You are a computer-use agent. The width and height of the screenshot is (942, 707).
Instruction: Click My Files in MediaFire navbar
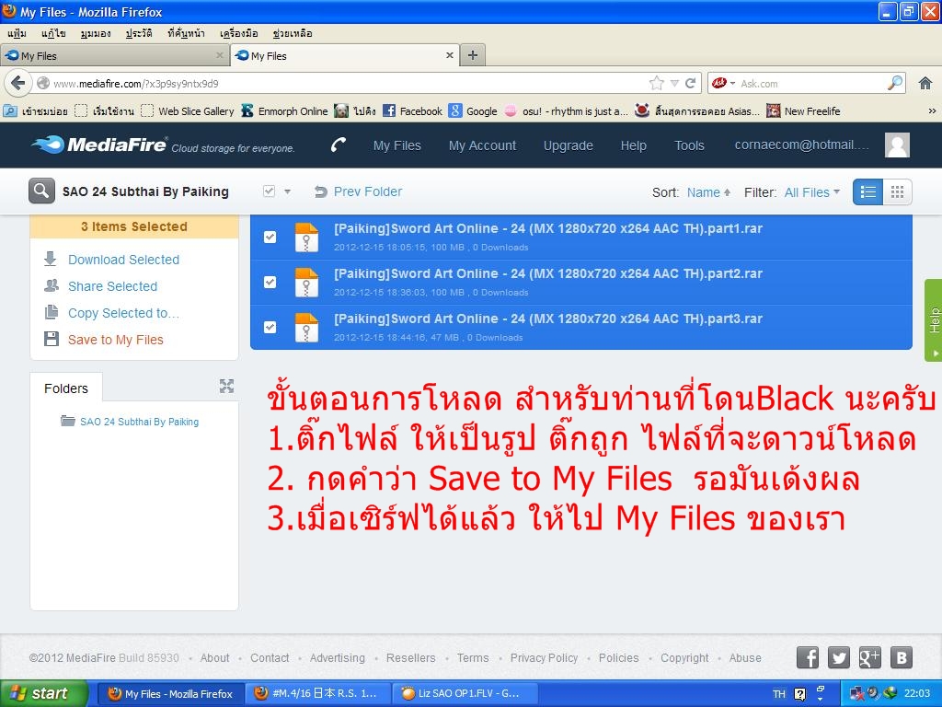coord(397,145)
